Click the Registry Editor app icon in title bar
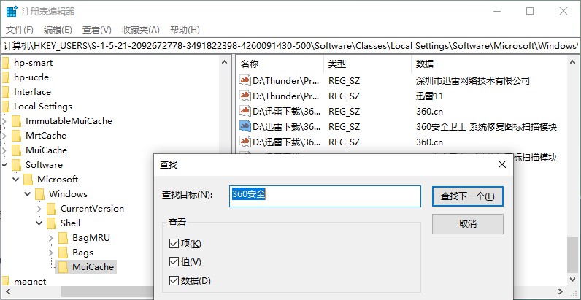This screenshot has width=581, height=300. point(12,11)
